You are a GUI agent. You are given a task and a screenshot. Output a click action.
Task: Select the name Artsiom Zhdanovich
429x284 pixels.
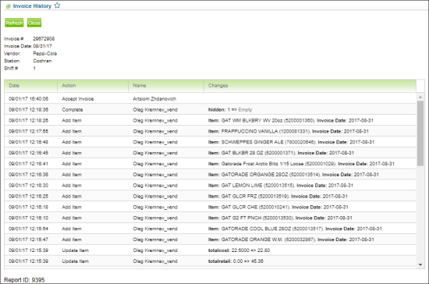point(154,99)
